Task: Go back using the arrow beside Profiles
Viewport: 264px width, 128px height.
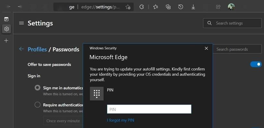Action: (22, 49)
